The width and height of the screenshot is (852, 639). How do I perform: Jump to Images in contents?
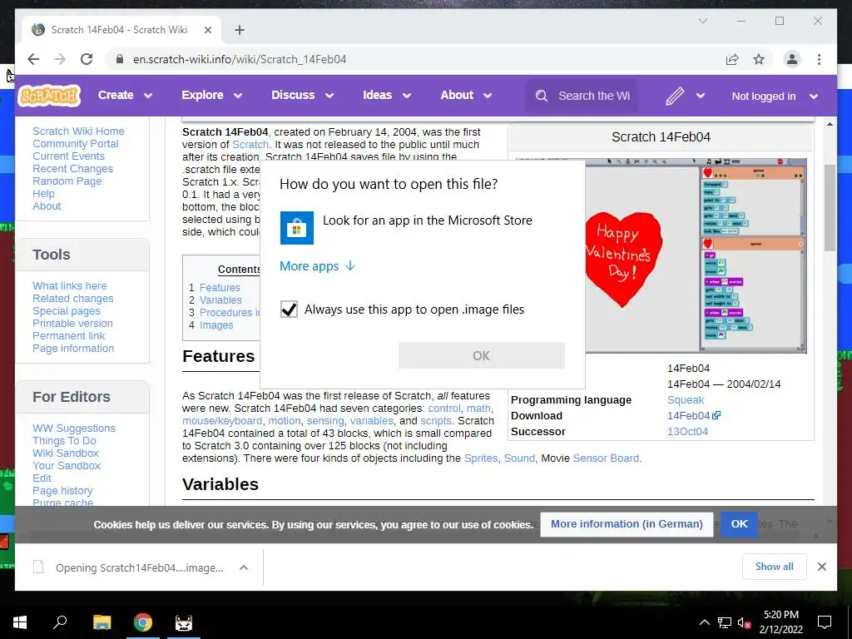pos(216,325)
